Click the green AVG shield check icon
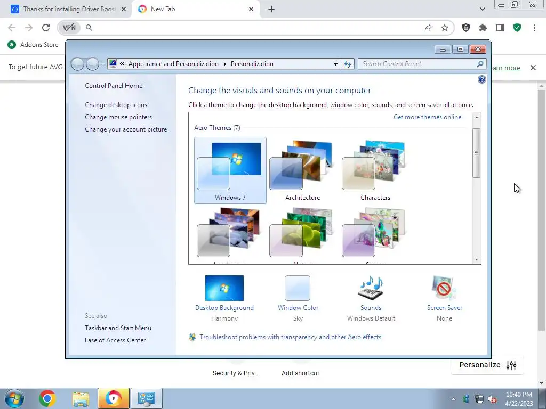The height and width of the screenshot is (409, 546). pos(517,28)
